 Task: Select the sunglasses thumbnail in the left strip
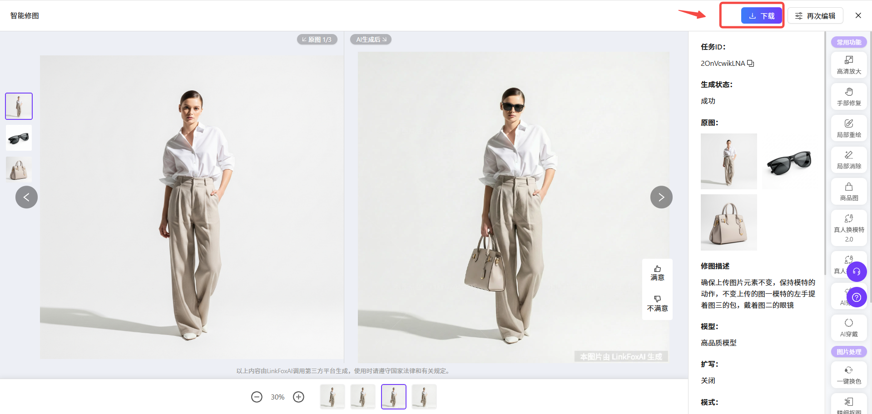coord(19,138)
